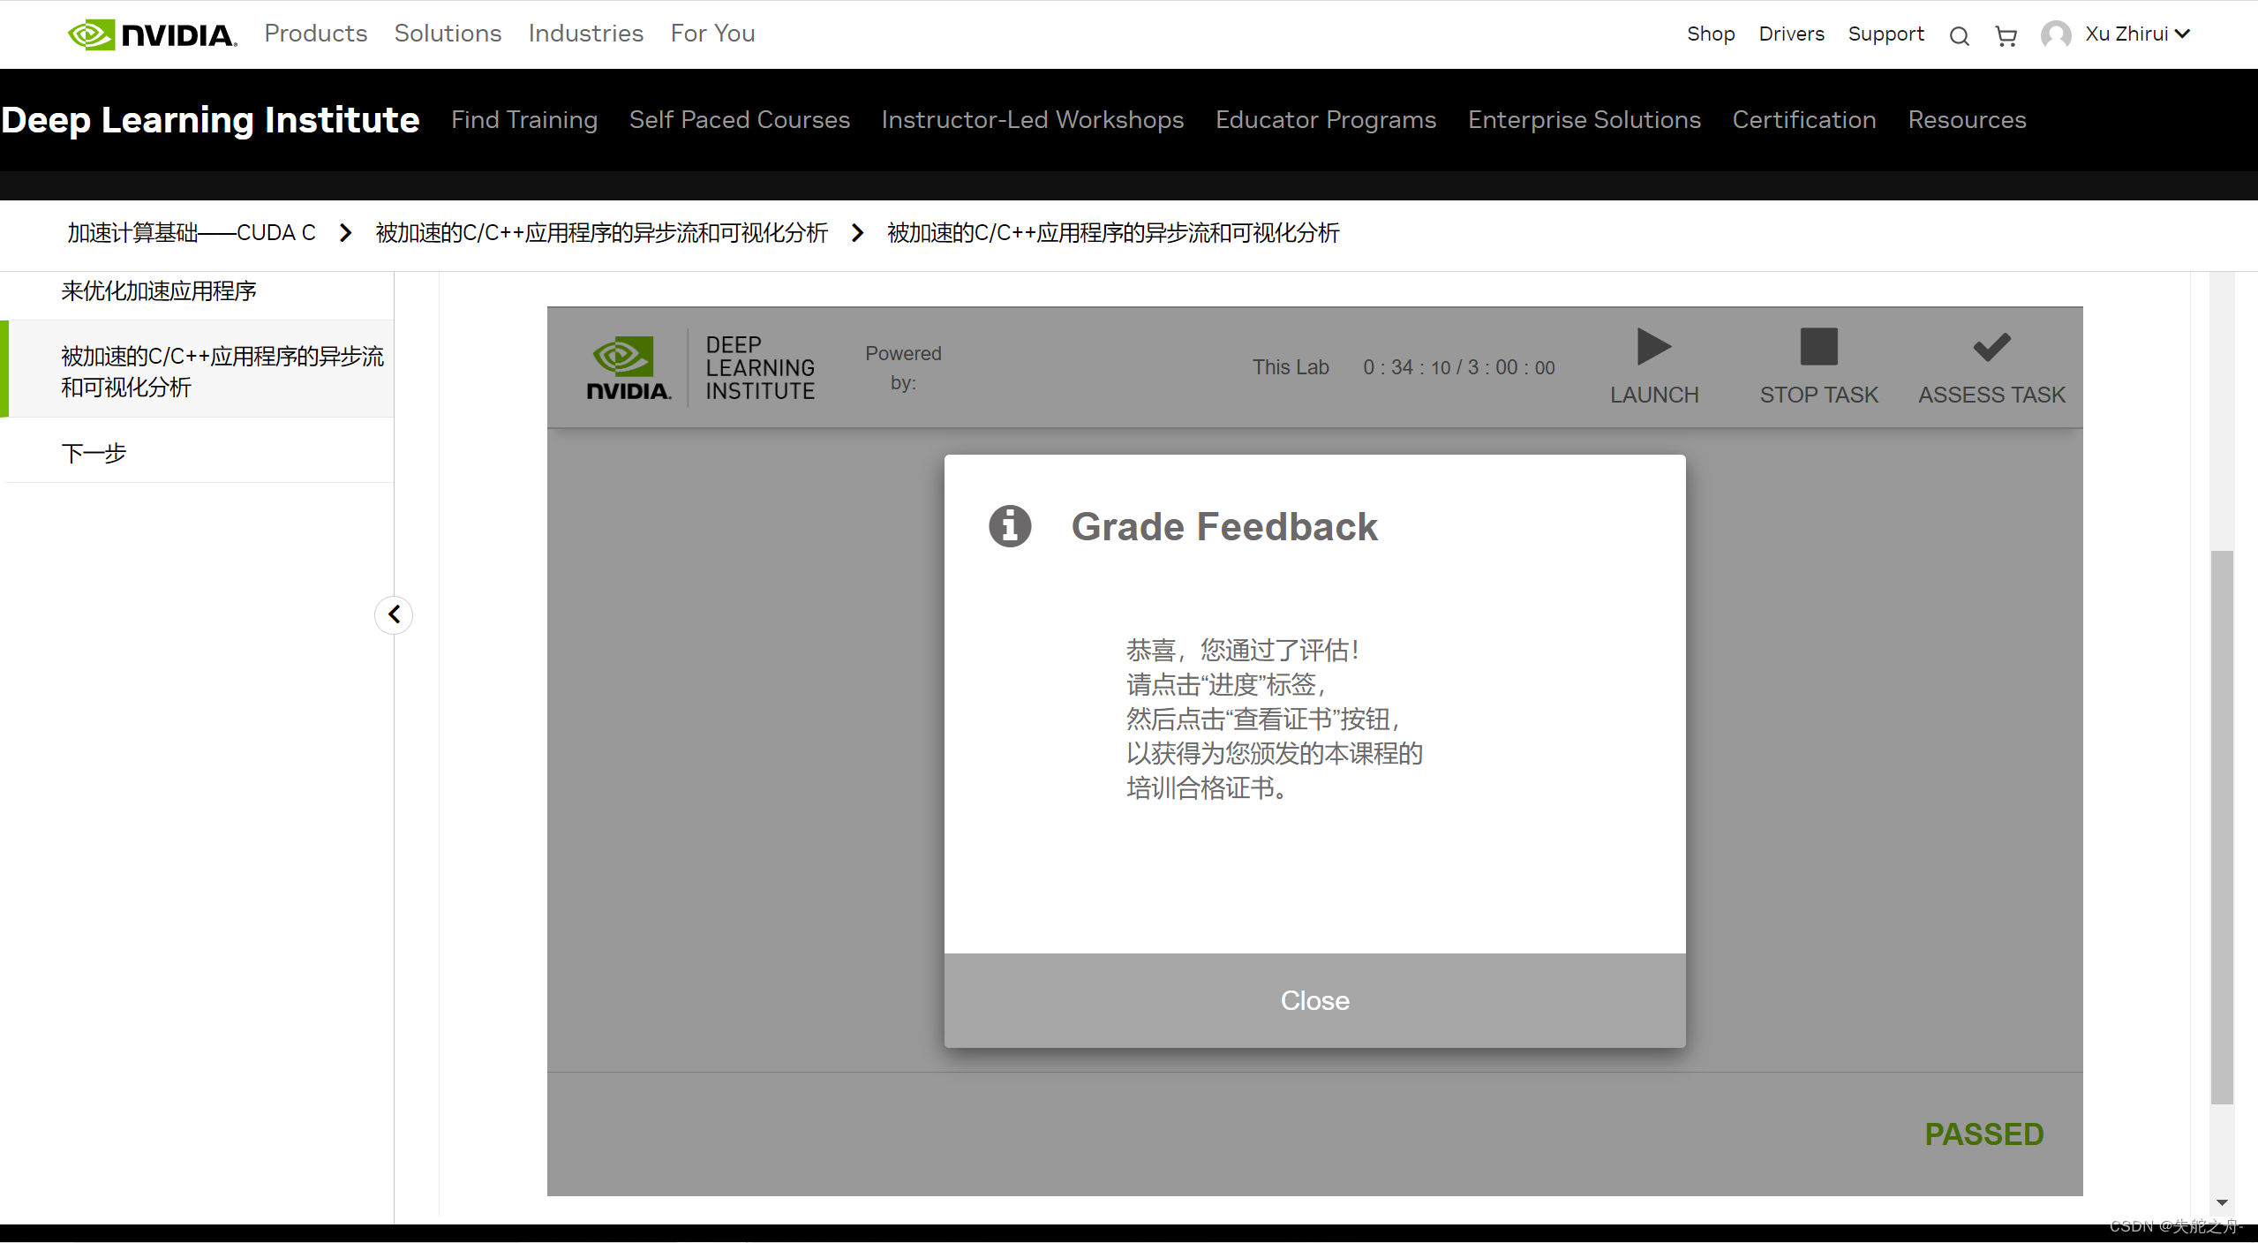This screenshot has width=2258, height=1243.
Task: Click the vertical page scrollbar thumb
Action: [2222, 825]
